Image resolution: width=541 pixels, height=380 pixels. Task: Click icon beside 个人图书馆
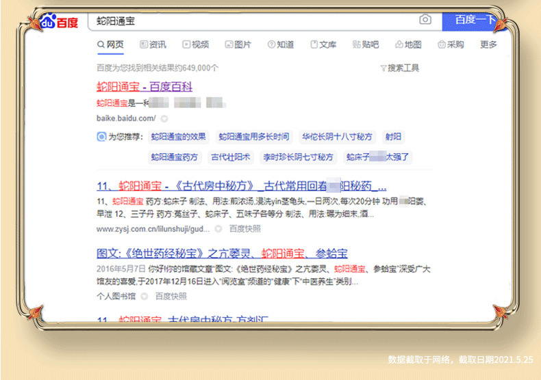[x=144, y=297]
